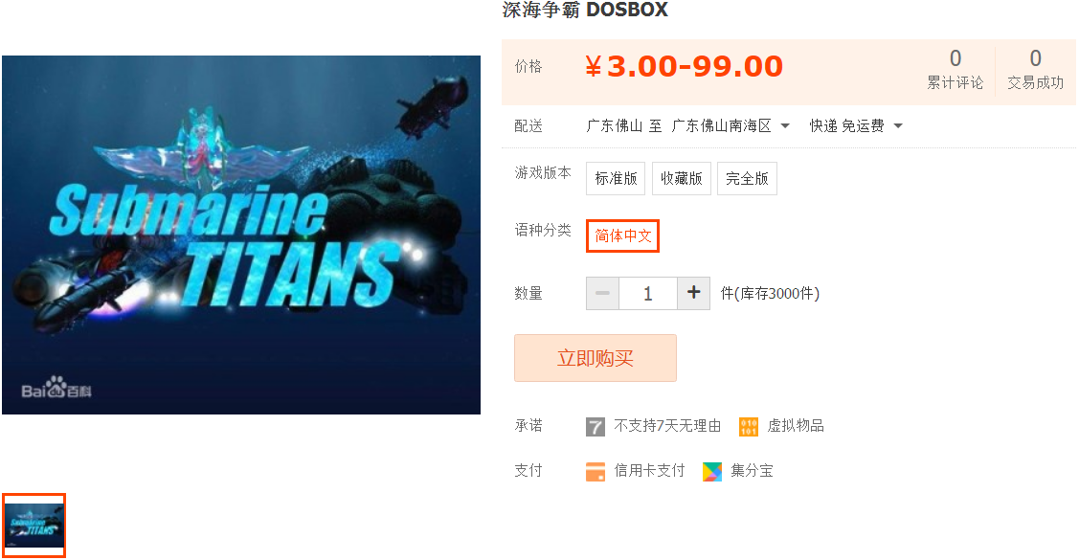
Task: Click the 集分宝 colorful icon
Action: [712, 472]
